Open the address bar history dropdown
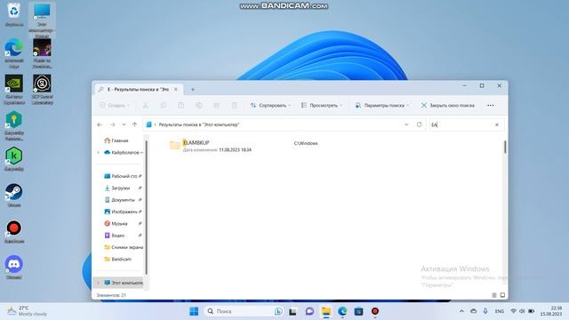Image resolution: width=569 pixels, height=320 pixels. click(x=406, y=124)
